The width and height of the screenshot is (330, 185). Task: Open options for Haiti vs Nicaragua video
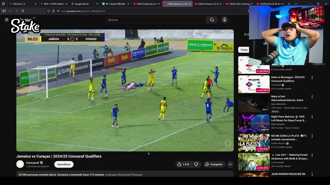pos(312,78)
